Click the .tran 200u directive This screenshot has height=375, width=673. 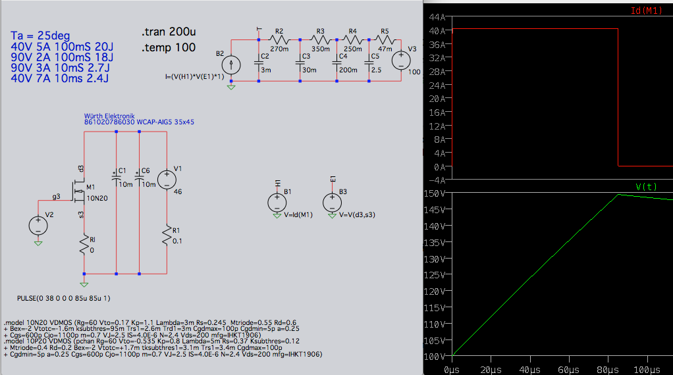click(x=169, y=32)
